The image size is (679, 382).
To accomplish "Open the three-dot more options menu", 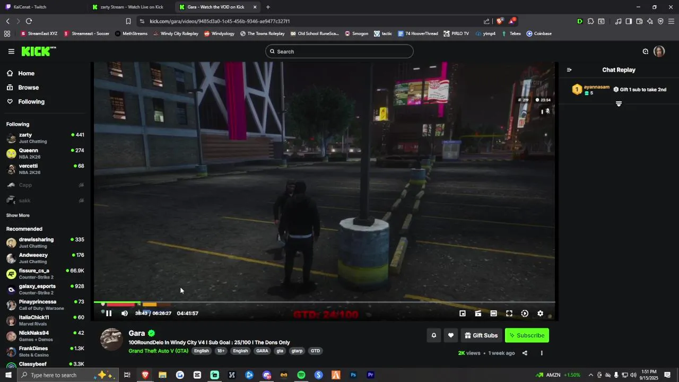I will coord(542,353).
